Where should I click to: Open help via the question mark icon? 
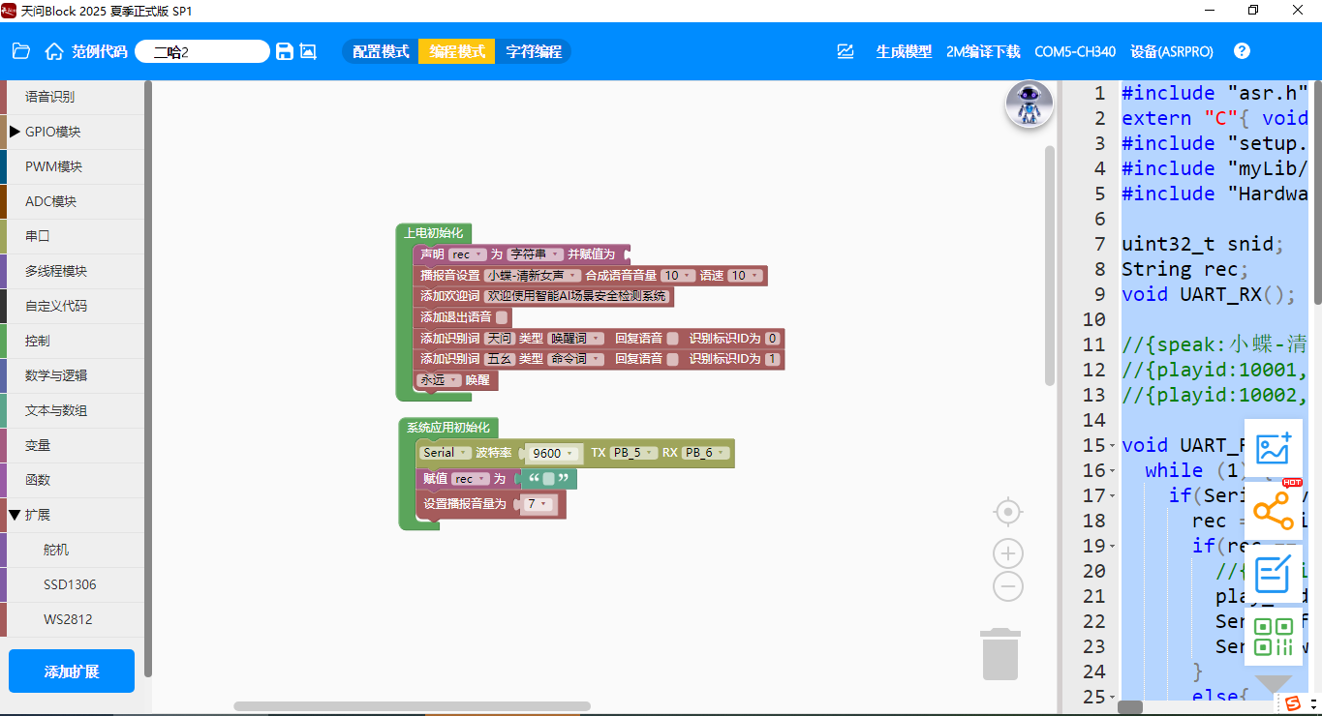[x=1242, y=51]
